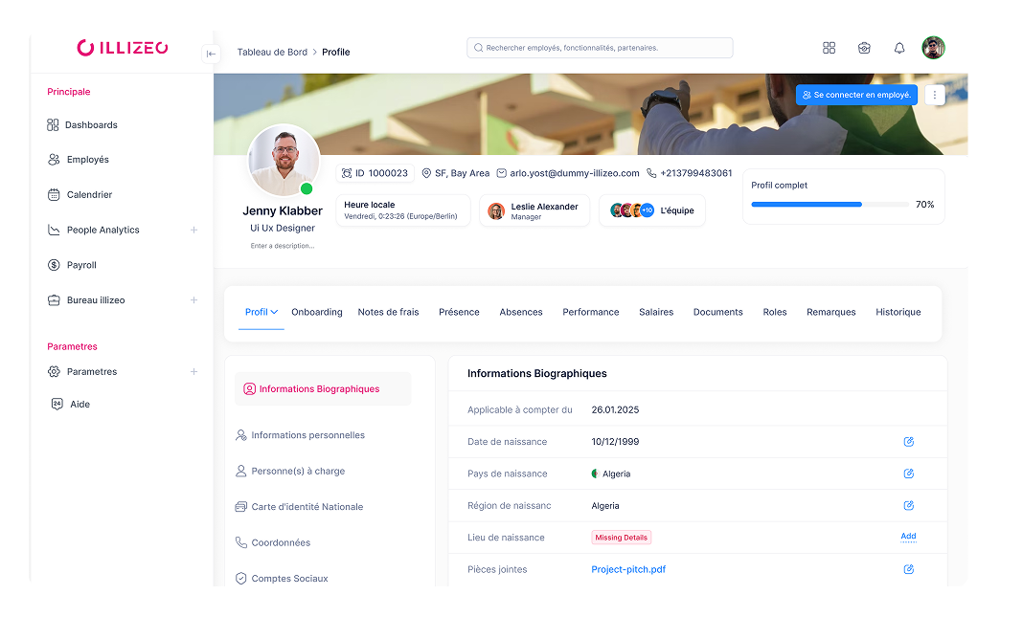
Task: Open Calendrier from the sidebar
Action: 89,195
